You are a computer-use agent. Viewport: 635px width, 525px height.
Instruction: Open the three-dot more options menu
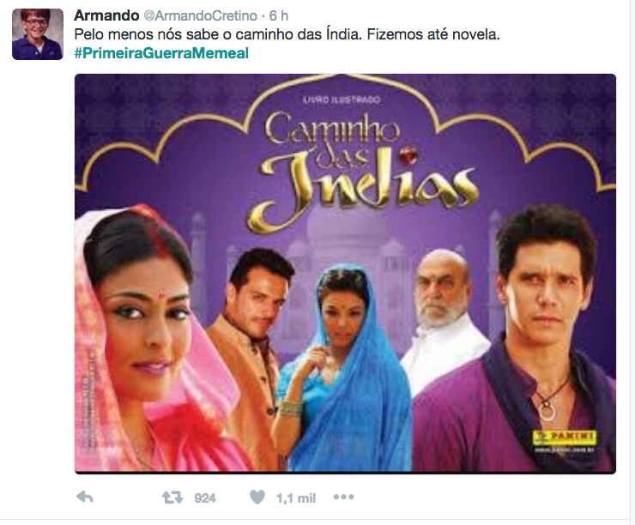[343, 497]
